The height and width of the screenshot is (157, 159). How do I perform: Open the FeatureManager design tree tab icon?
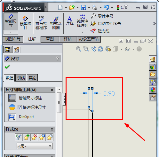(x=8, y=50)
